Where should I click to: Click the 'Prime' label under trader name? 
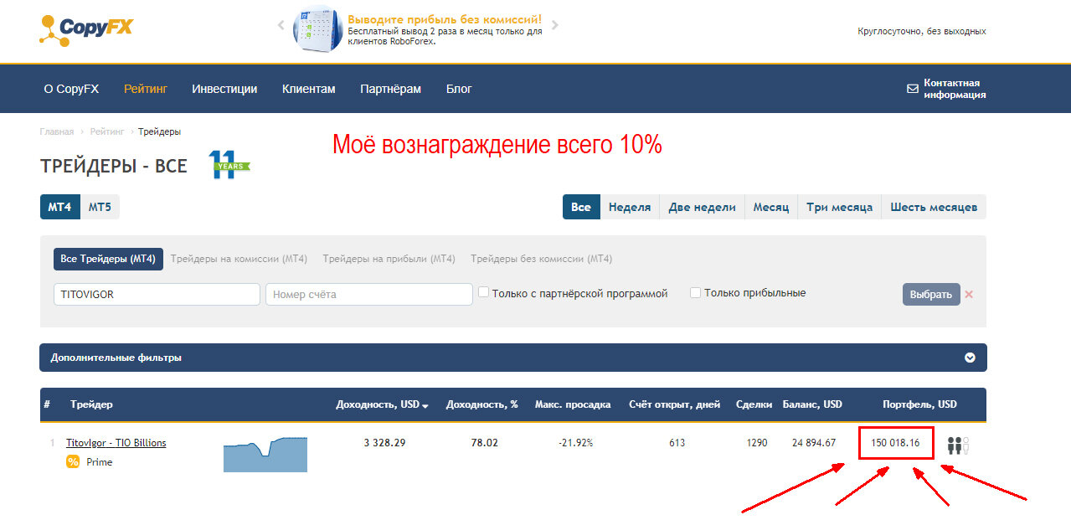pos(100,462)
